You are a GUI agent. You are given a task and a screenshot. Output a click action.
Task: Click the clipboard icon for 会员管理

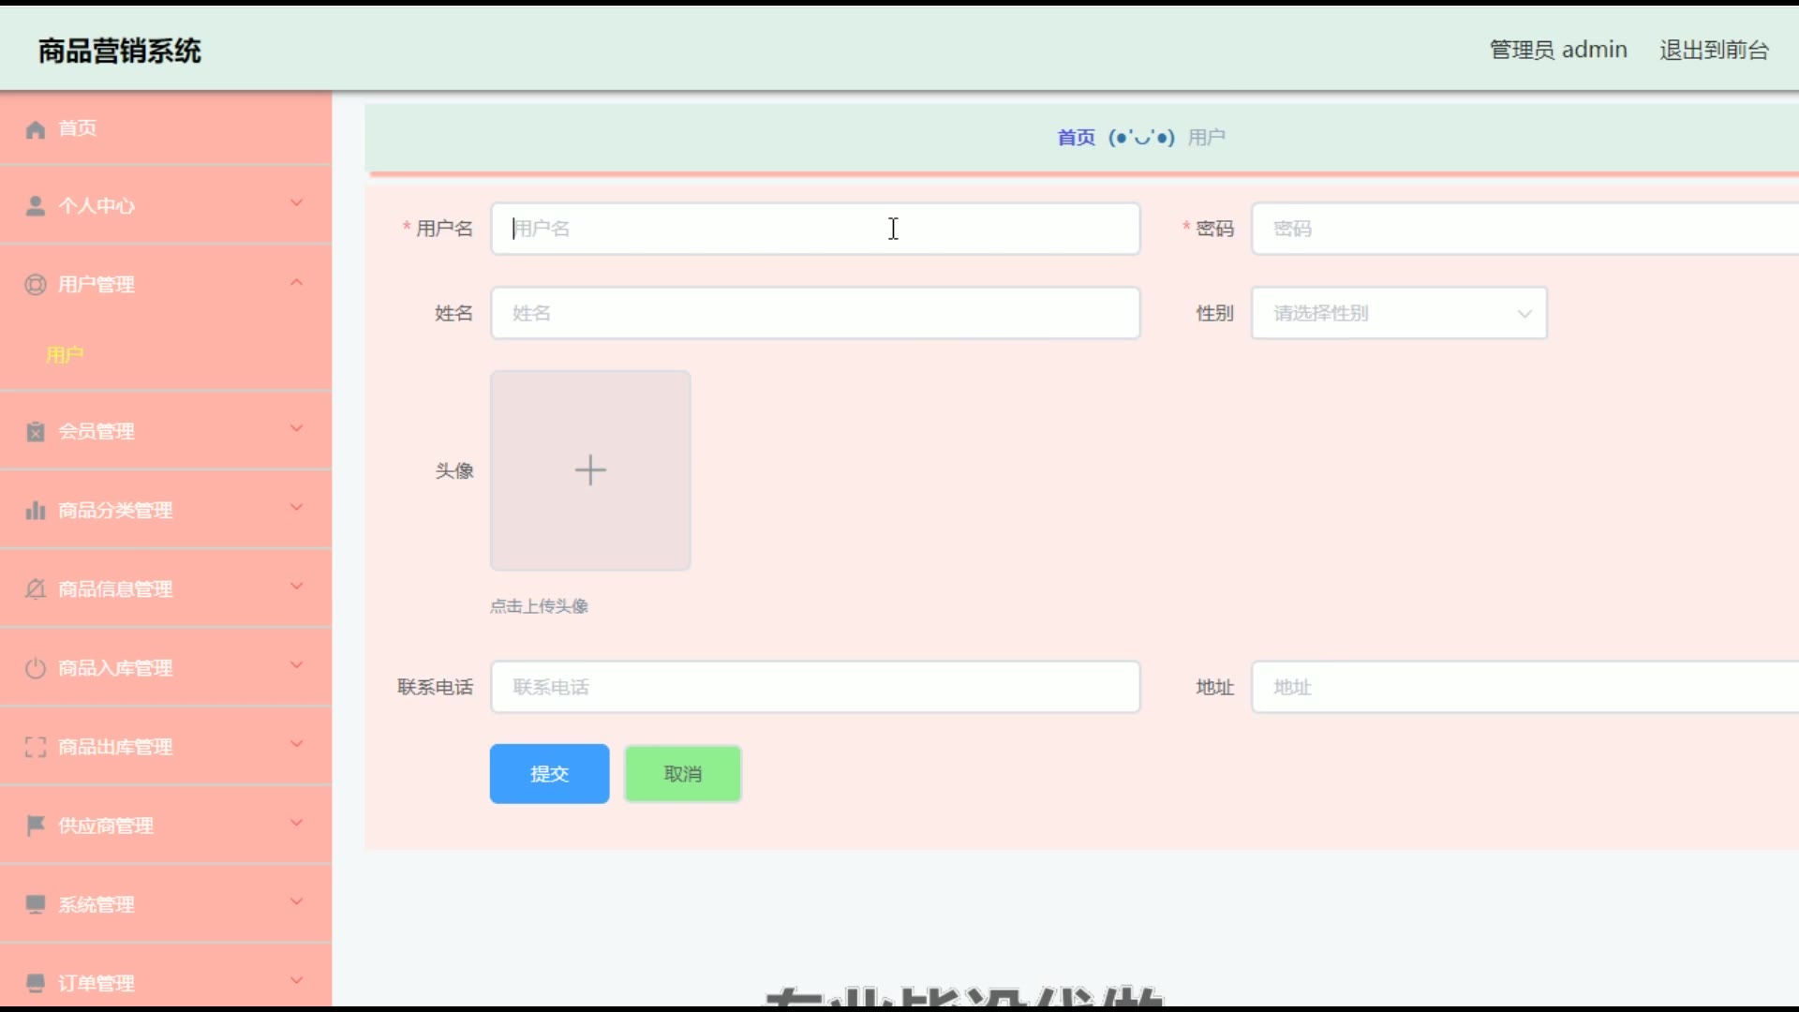(x=36, y=432)
